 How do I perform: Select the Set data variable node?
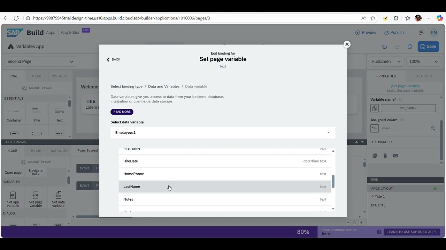(58, 199)
